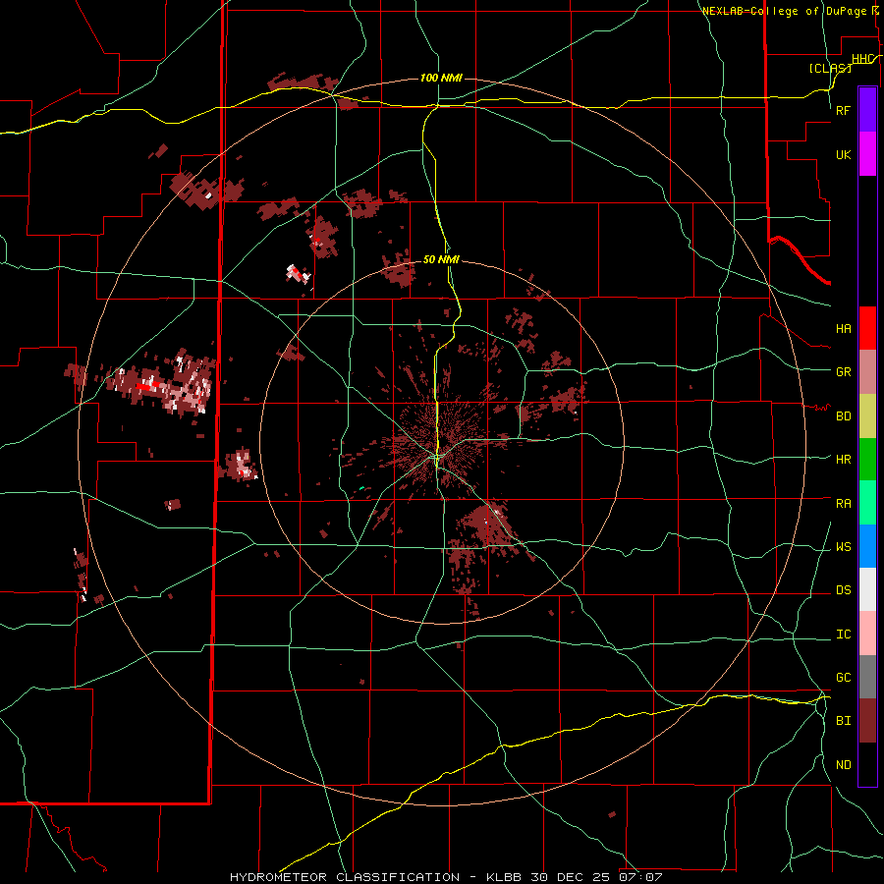The height and width of the screenshot is (884, 884).
Task: Click the RF purple legend swatch
Action: [x=867, y=110]
